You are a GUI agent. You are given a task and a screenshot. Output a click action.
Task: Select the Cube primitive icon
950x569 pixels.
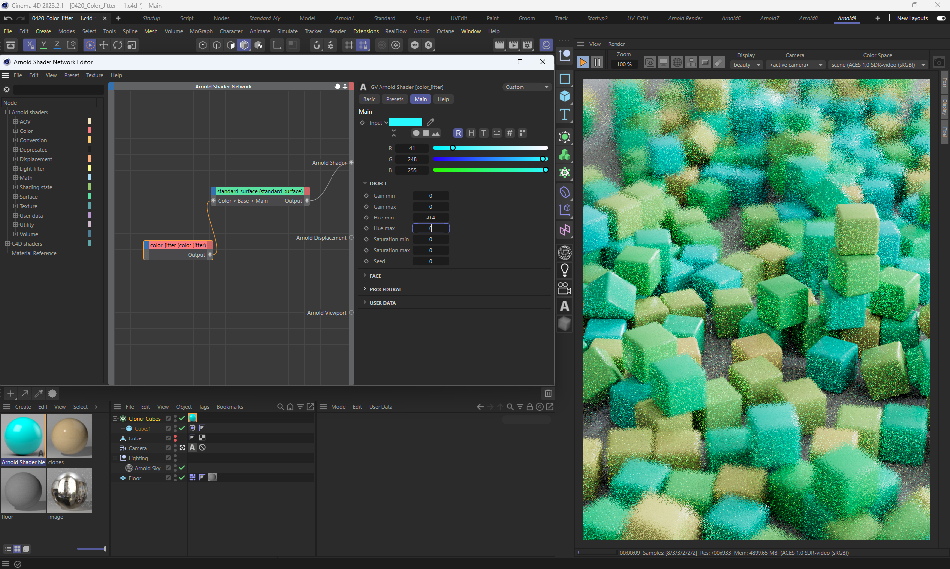pyautogui.click(x=564, y=96)
